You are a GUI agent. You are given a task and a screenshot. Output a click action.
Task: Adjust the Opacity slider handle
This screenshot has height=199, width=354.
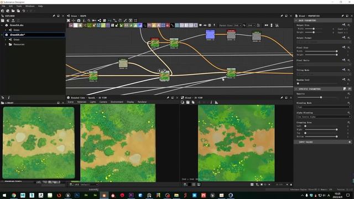tap(321, 97)
